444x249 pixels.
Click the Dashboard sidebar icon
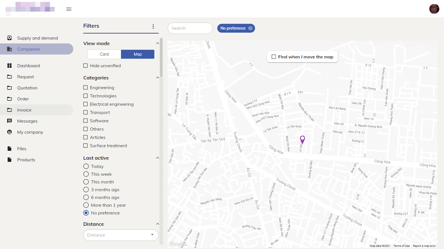9,66
